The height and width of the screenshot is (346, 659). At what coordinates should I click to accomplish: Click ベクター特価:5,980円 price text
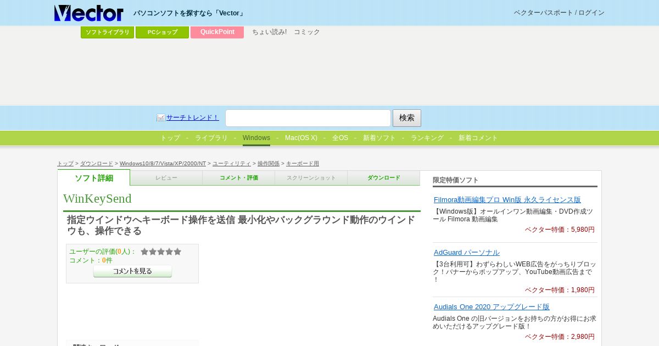point(560,230)
